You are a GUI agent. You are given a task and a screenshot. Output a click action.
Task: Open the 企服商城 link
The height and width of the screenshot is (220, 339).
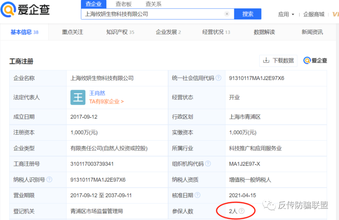[x=314, y=15]
